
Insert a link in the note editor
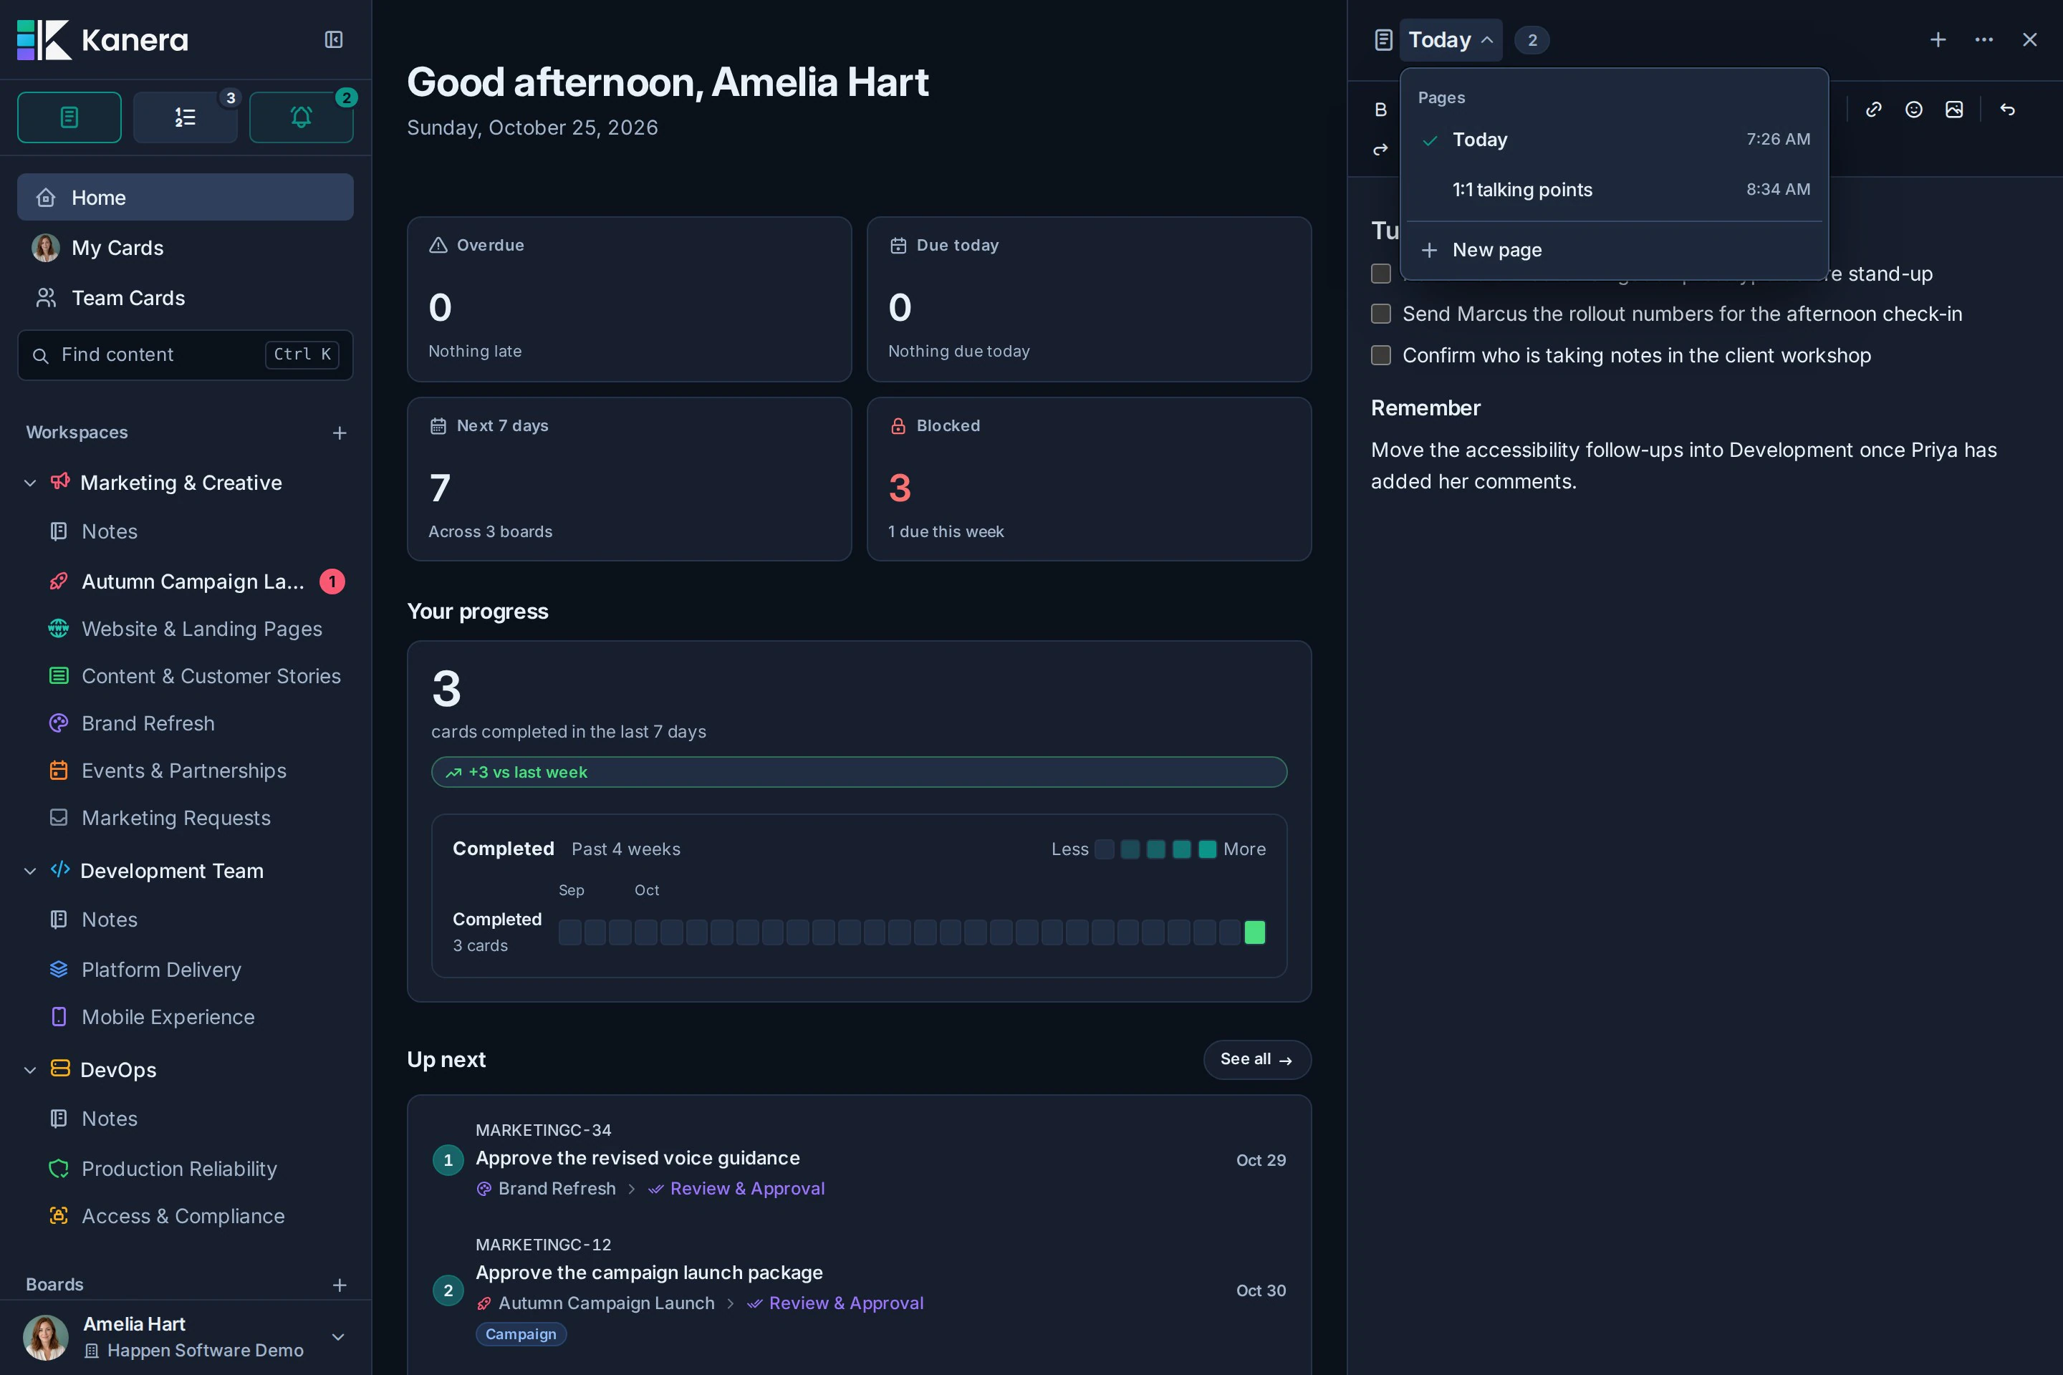[x=1874, y=110]
